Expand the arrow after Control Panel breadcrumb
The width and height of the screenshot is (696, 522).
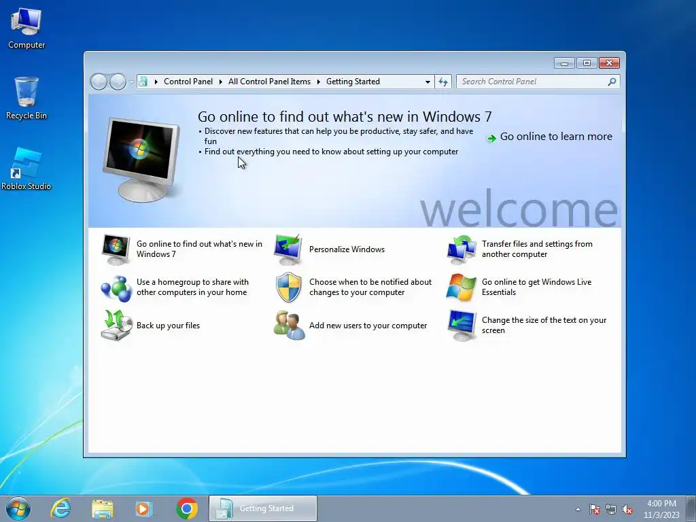tap(221, 82)
